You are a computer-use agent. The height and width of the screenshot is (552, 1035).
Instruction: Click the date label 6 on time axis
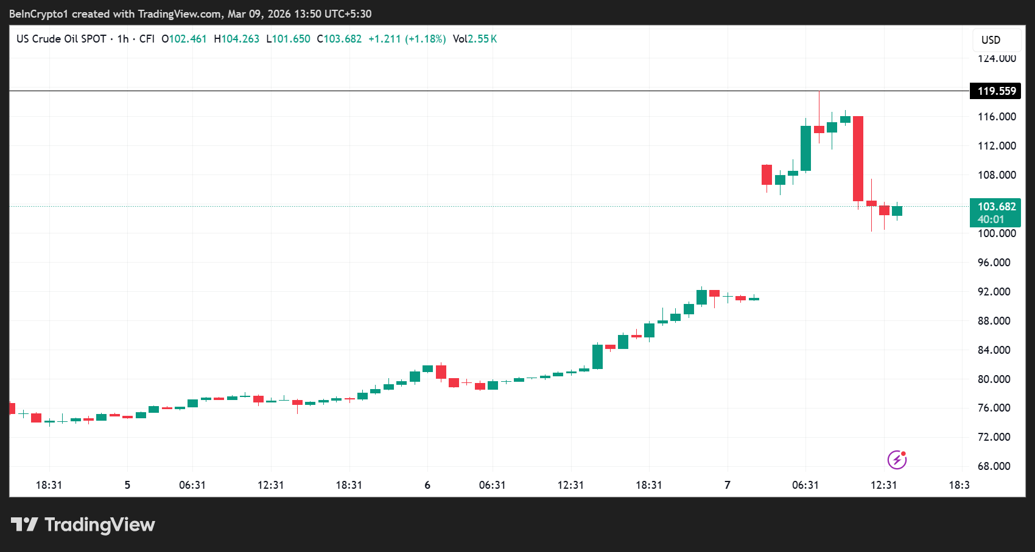coord(427,485)
